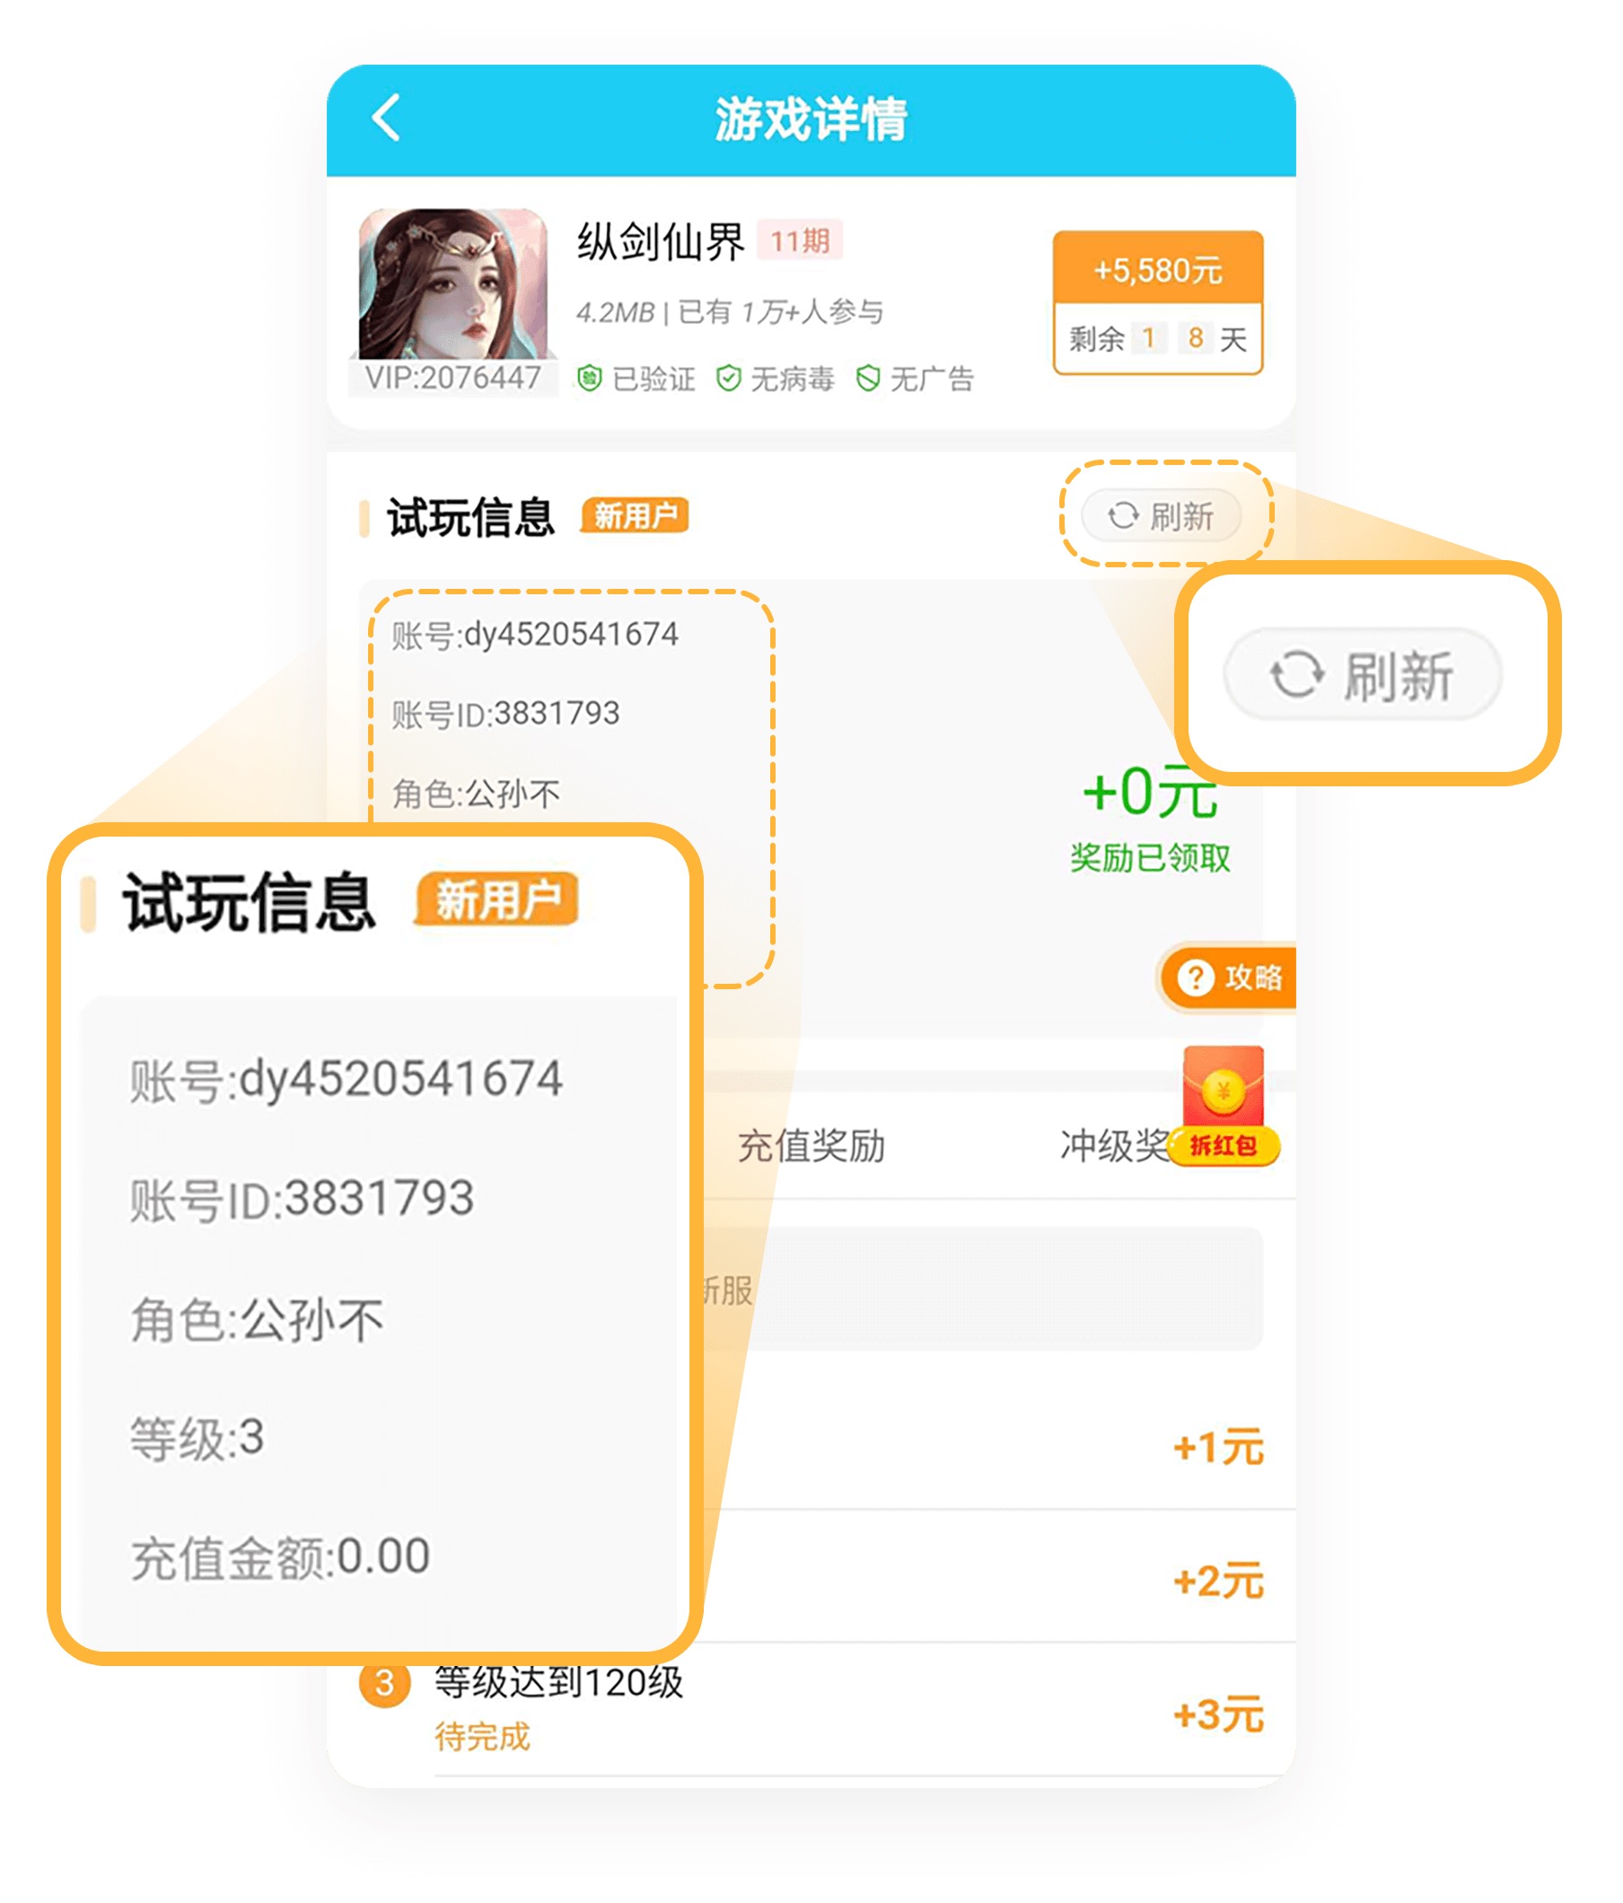Select the 11期 period tag

(799, 241)
